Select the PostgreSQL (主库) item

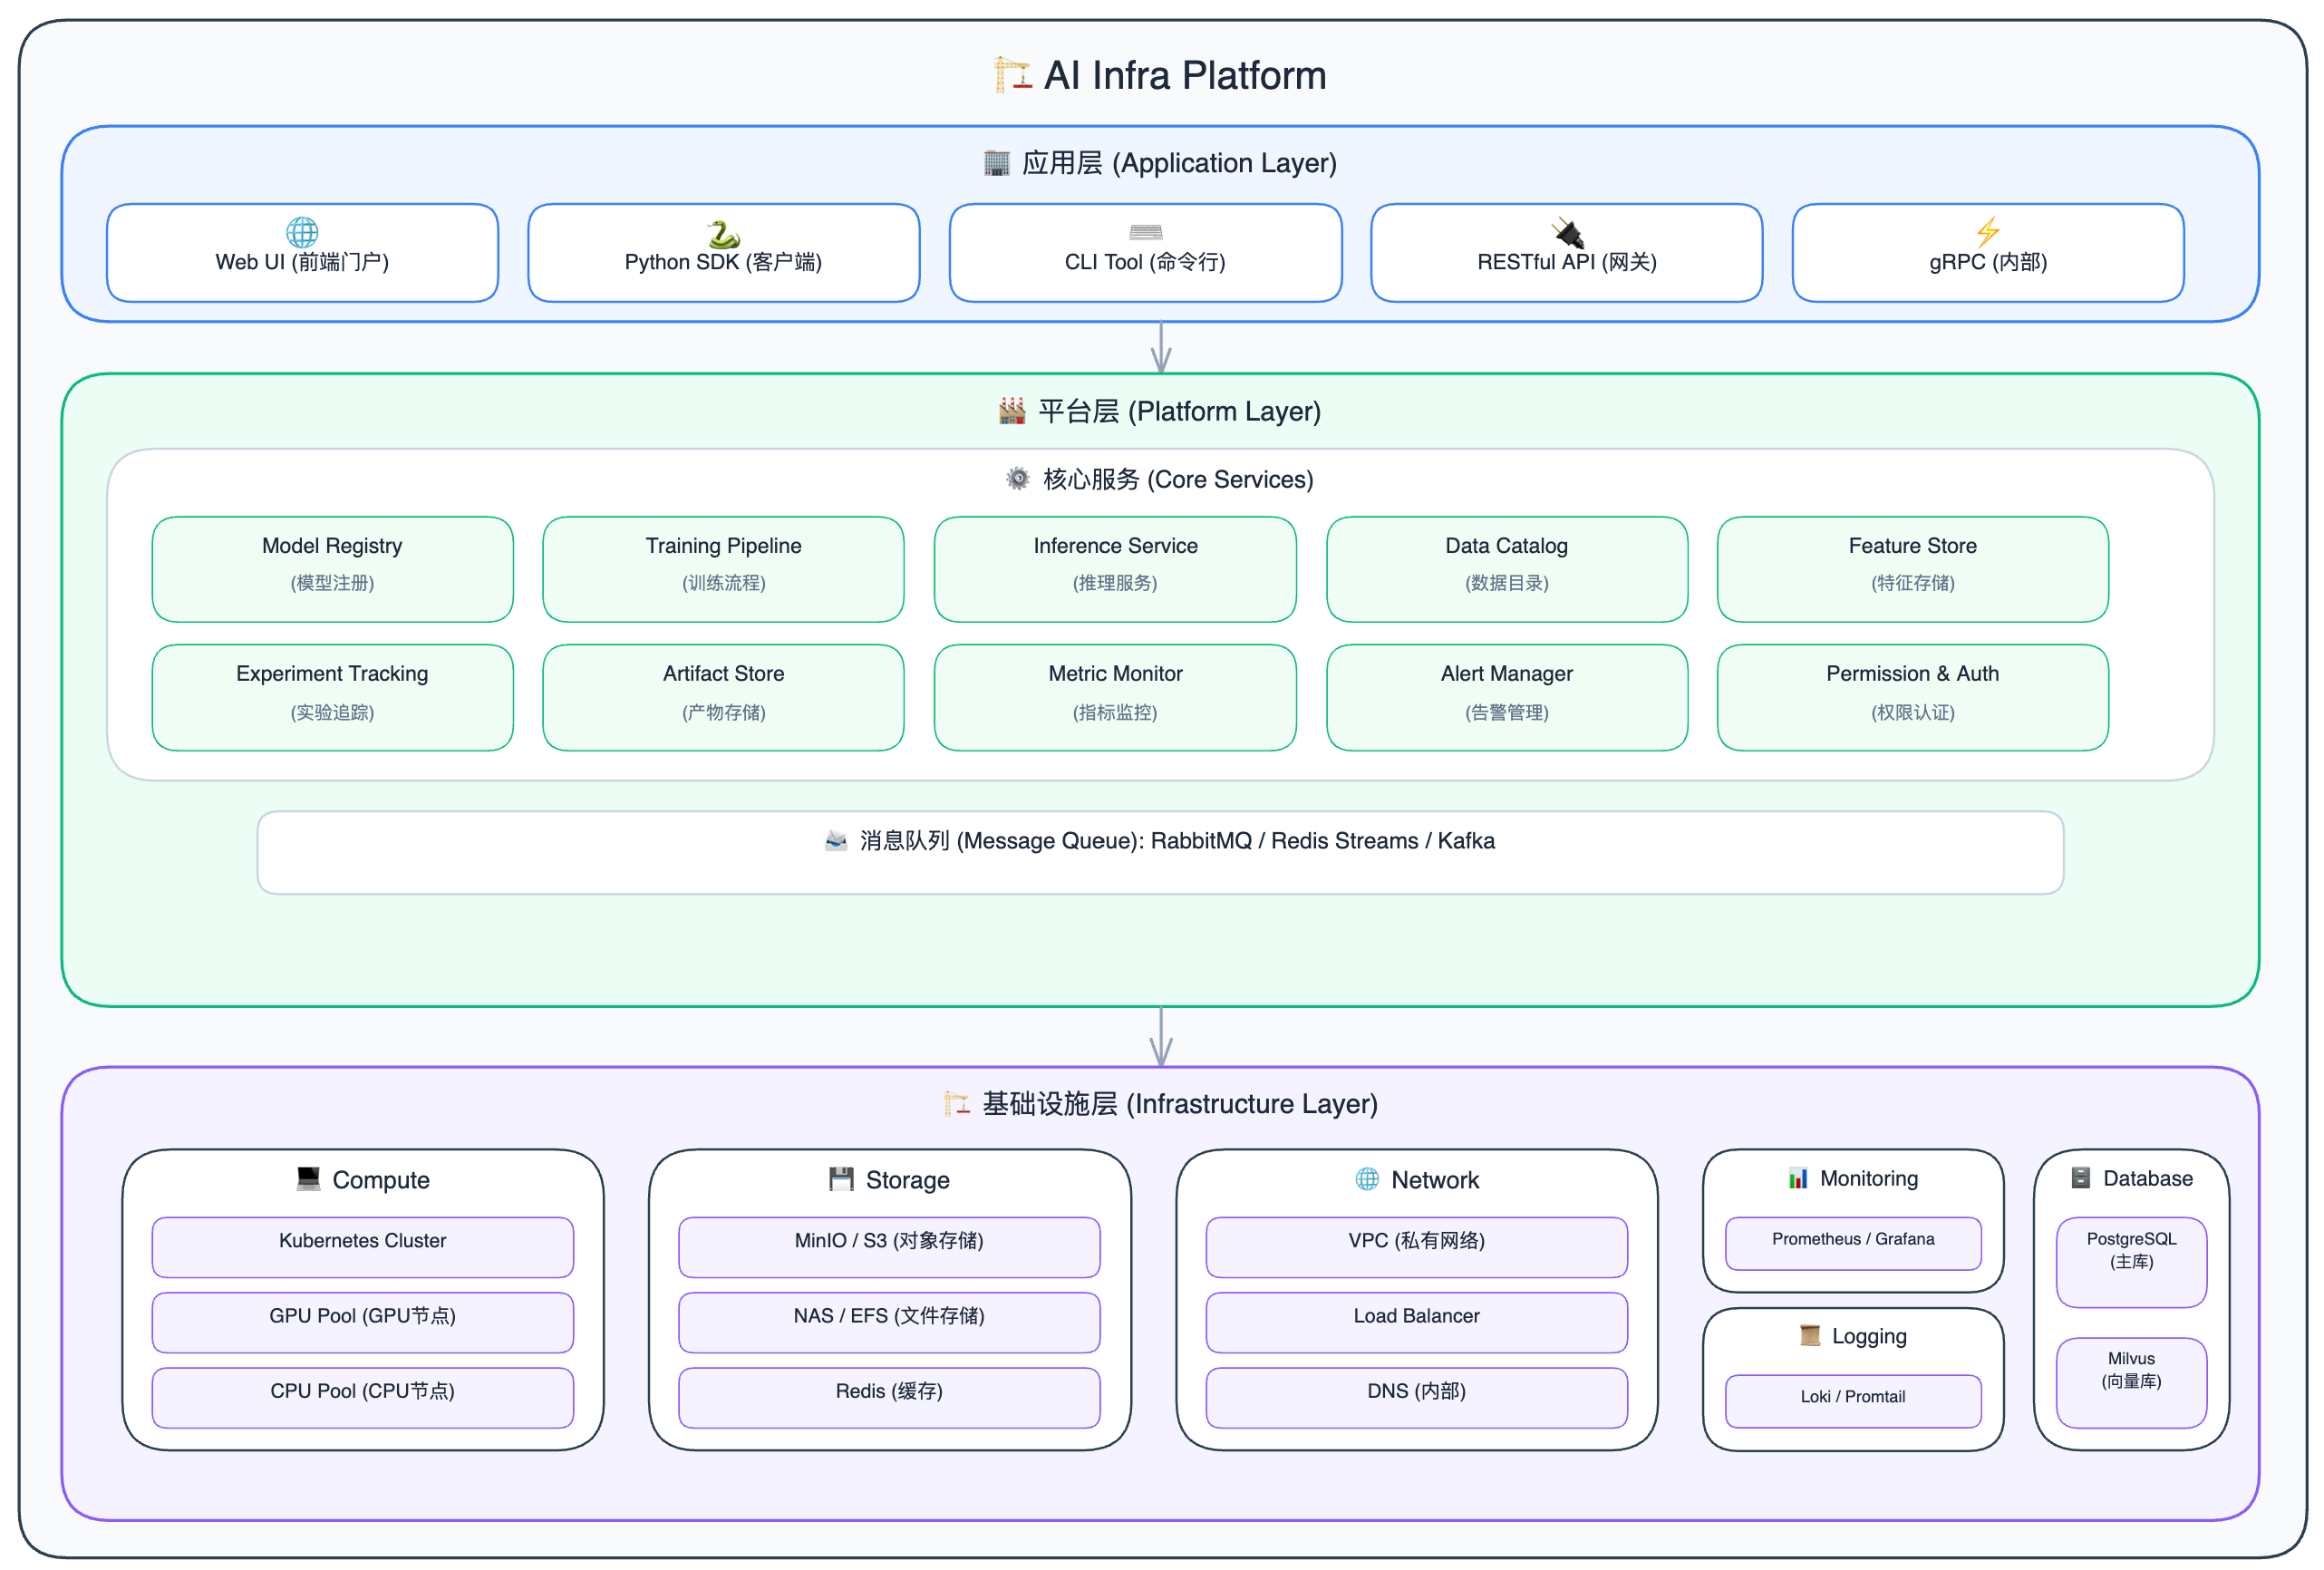2132,1262
